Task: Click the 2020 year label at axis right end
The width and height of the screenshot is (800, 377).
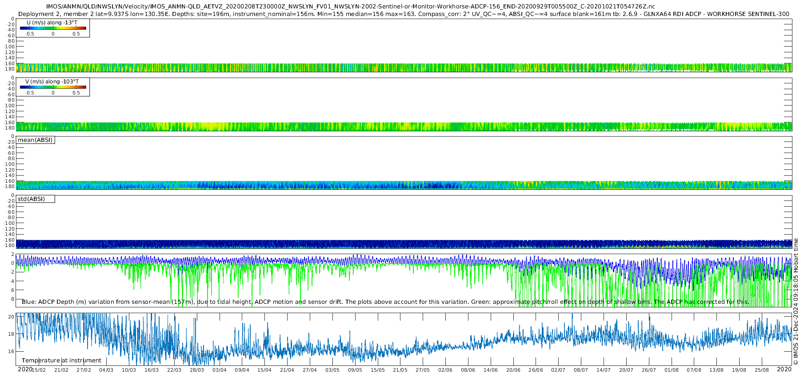Action: click(x=784, y=369)
